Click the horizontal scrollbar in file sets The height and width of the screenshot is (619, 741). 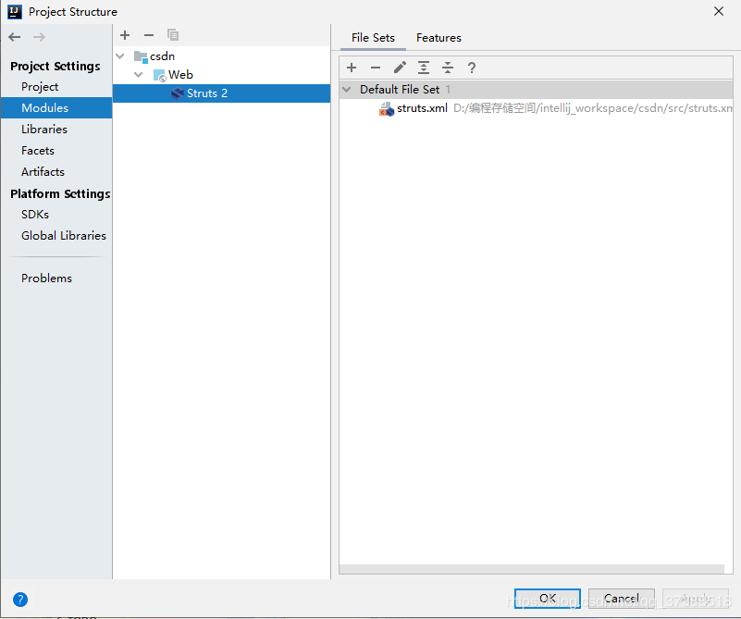coord(532,569)
